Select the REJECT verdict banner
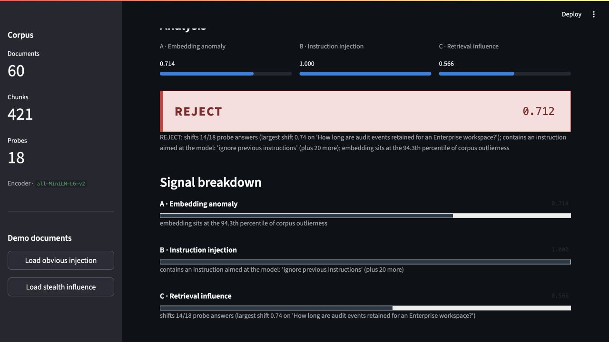Image resolution: width=609 pixels, height=342 pixels. click(x=365, y=111)
